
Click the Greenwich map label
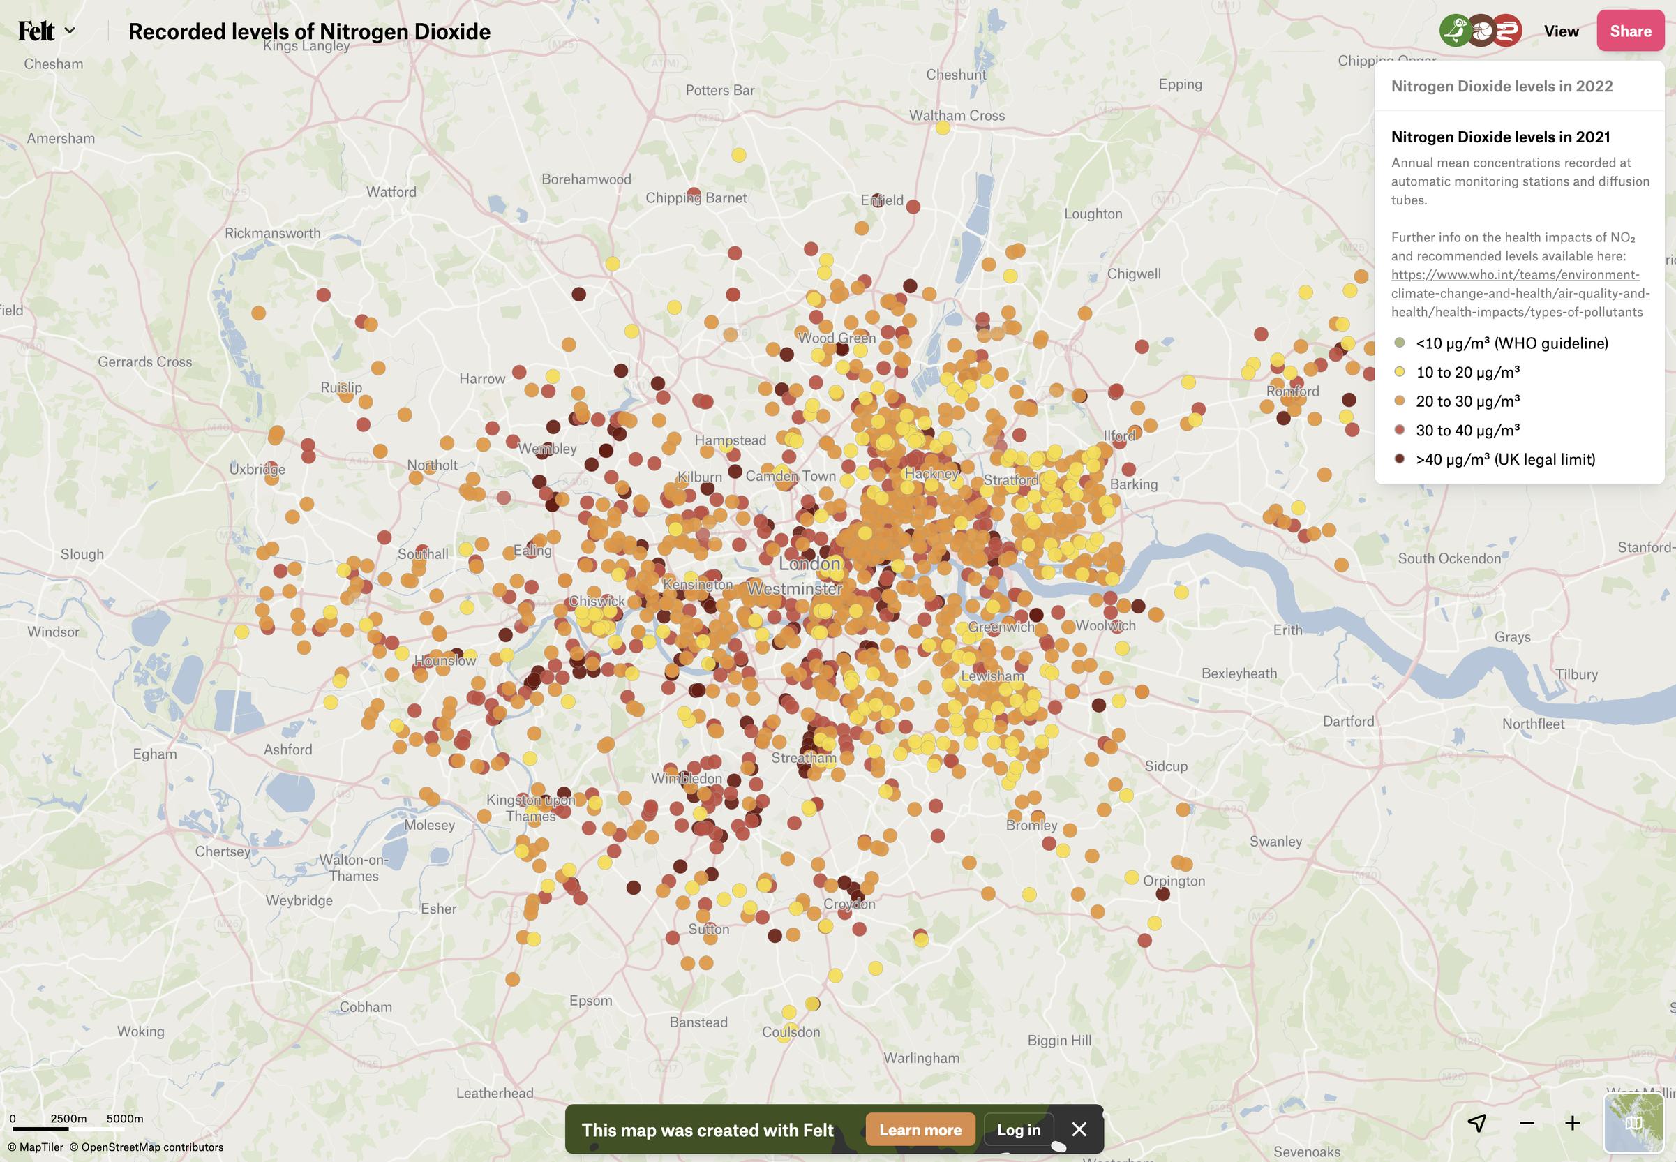pyautogui.click(x=1001, y=627)
